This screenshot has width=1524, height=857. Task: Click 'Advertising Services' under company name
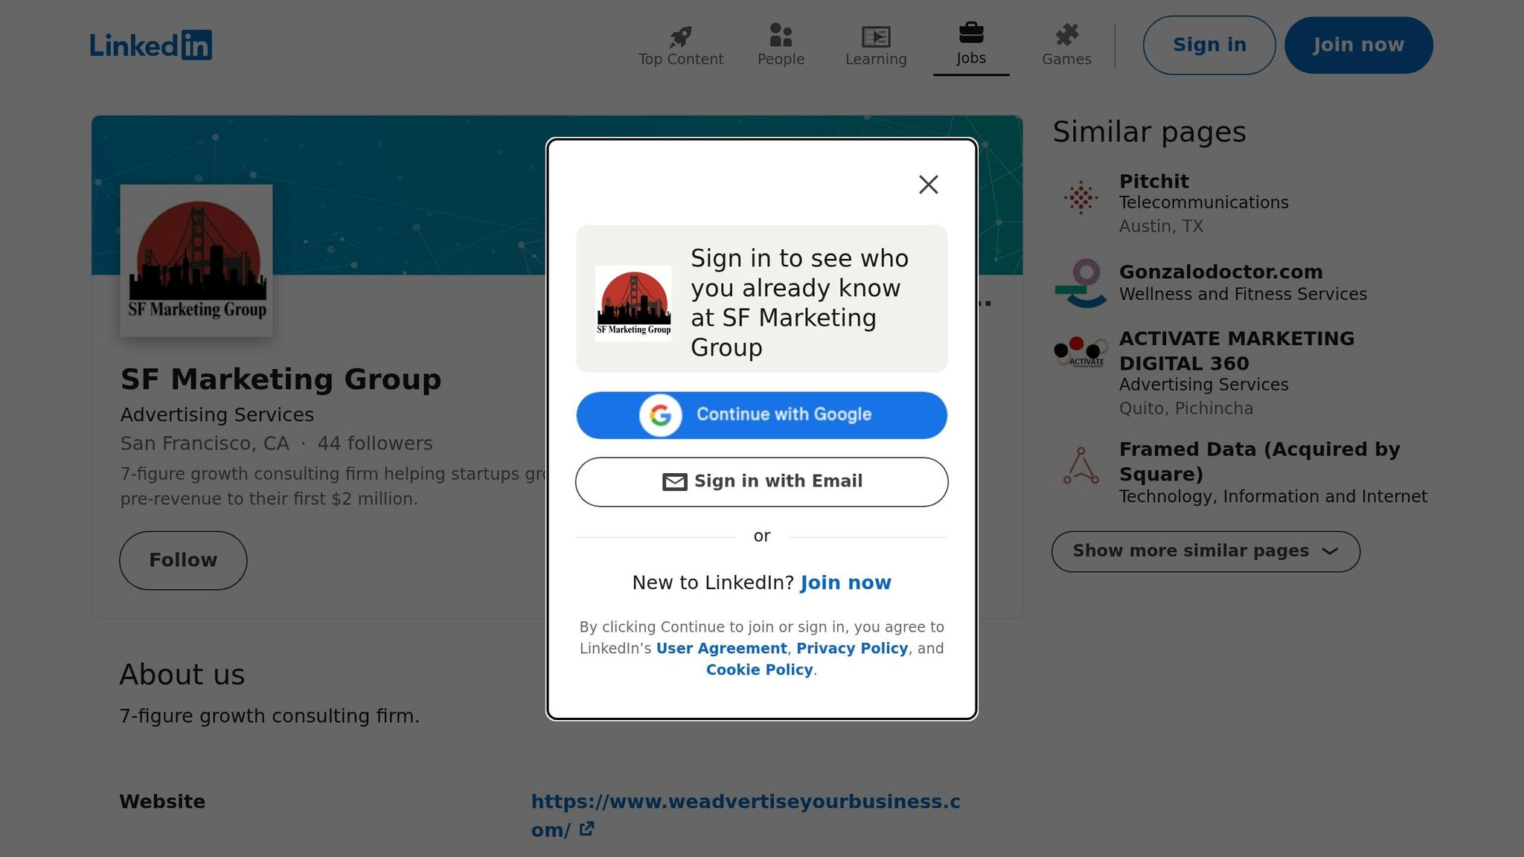[217, 415]
